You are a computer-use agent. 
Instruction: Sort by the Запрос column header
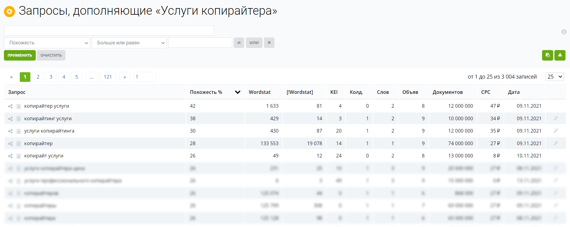[17, 92]
